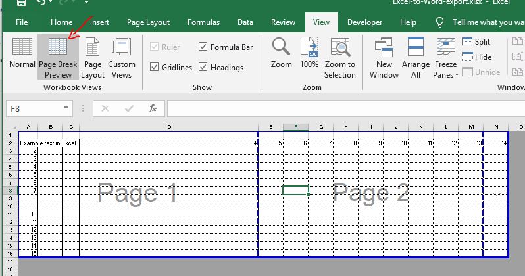Click the formula bar enter checkmark
The height and width of the screenshot is (276, 525).
(x=129, y=108)
